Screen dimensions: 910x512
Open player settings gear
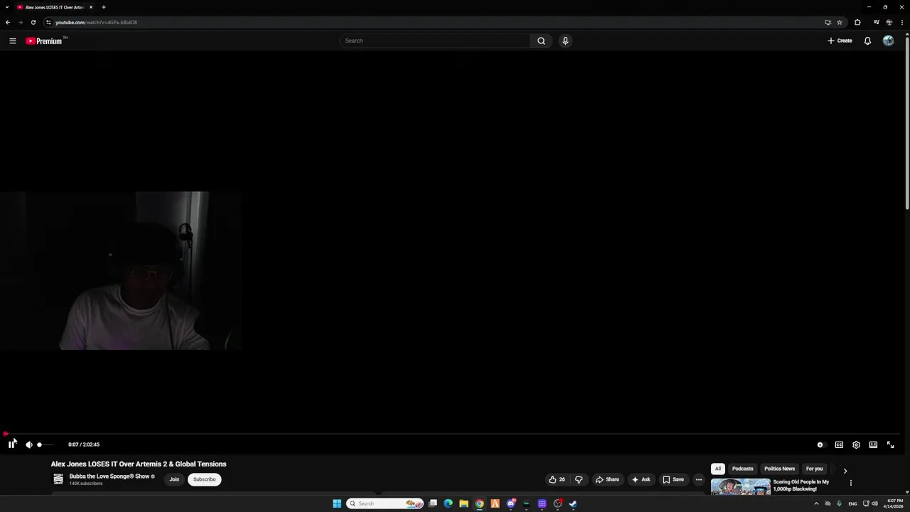(x=856, y=444)
